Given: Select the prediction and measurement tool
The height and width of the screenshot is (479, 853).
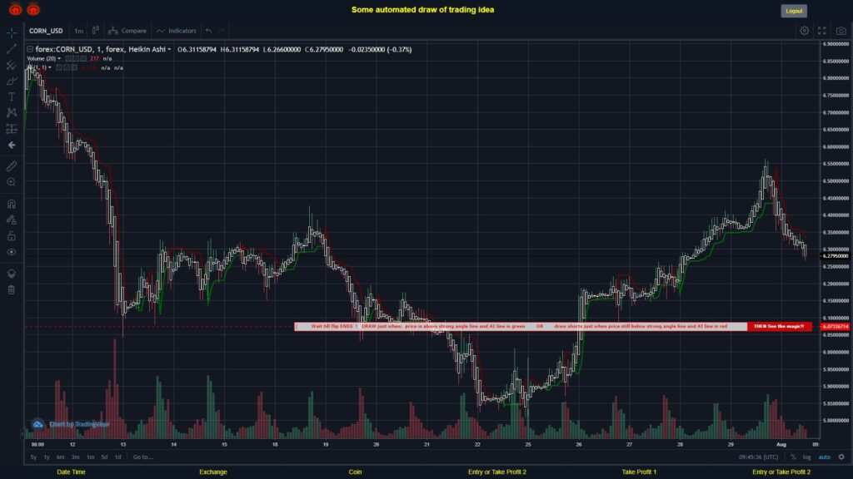Looking at the screenshot, I should click(12, 129).
